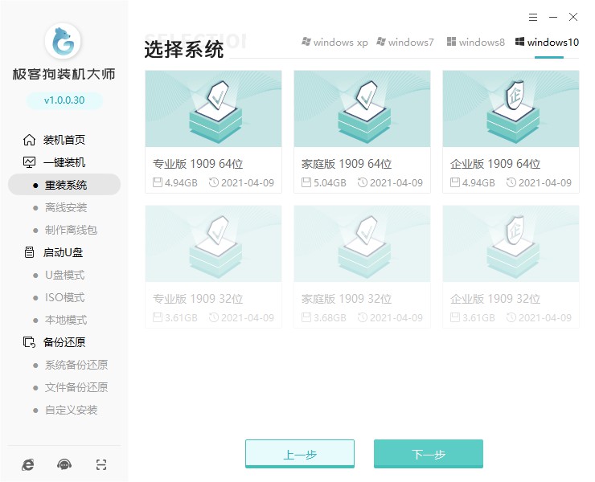Screen dimensions: 595x482
Task: Click the Windows 10 logo icon
Action: (x=519, y=41)
